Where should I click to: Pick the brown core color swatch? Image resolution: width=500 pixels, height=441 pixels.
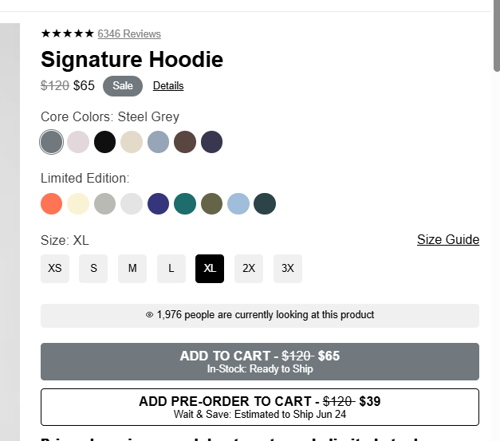click(x=185, y=142)
